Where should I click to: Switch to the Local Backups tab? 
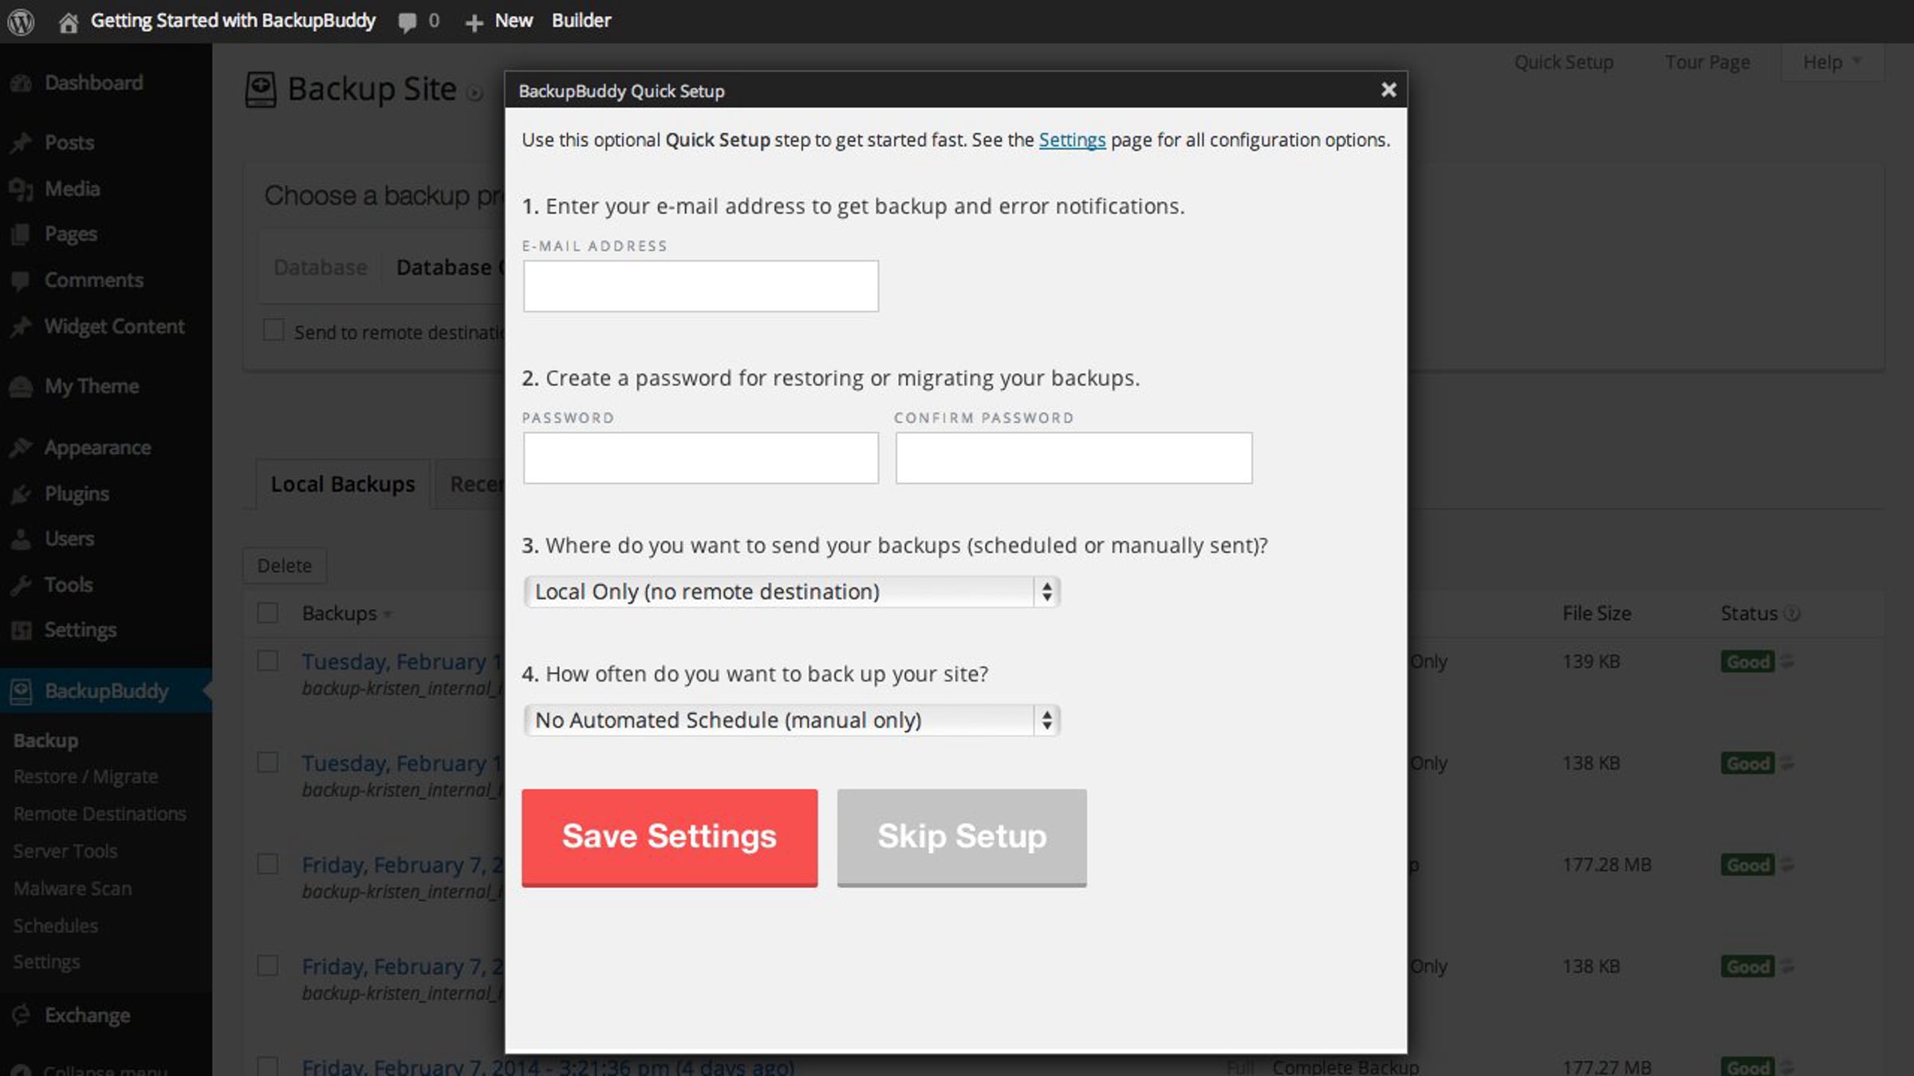(343, 484)
